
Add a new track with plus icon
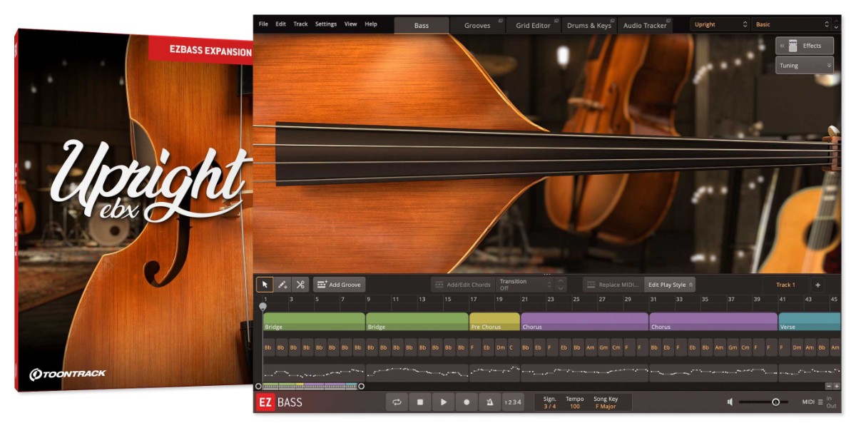(817, 285)
